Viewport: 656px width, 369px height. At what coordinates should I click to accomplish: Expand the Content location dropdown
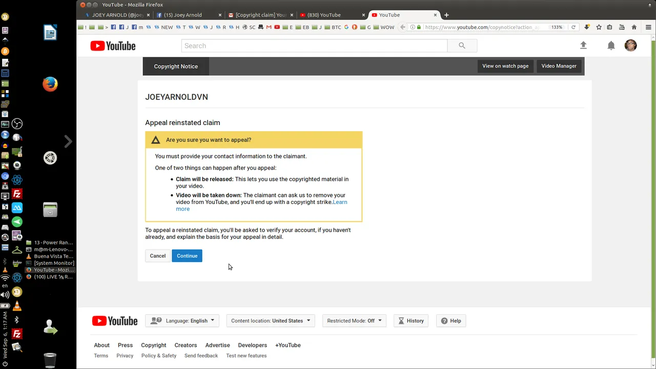(271, 321)
